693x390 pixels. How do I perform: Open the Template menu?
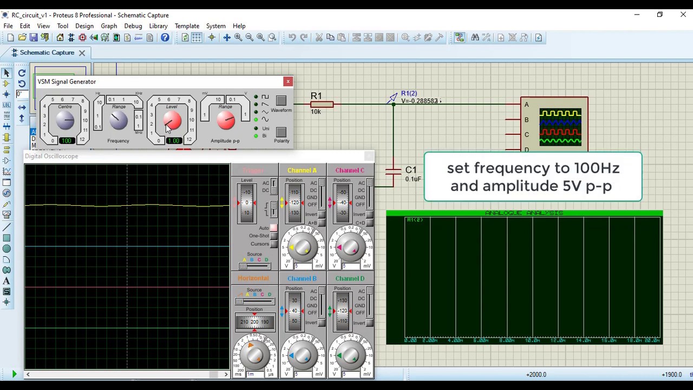tap(187, 26)
